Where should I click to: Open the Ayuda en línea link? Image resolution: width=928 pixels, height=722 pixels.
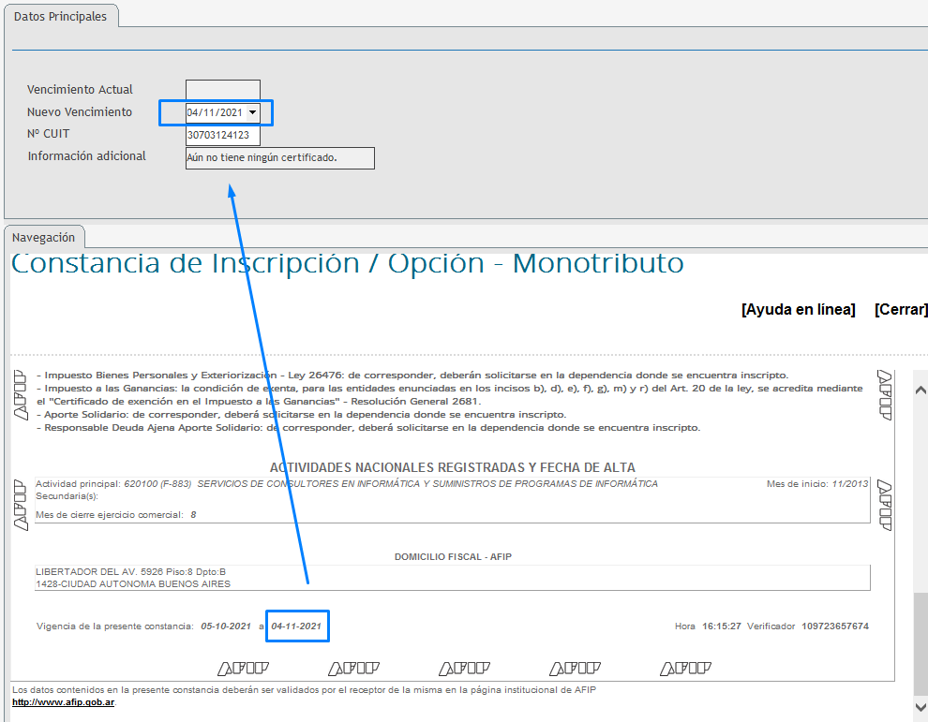click(x=799, y=309)
